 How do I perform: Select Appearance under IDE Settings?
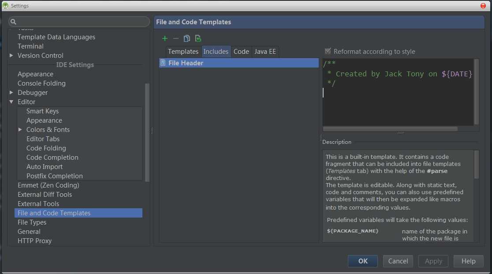click(x=35, y=74)
